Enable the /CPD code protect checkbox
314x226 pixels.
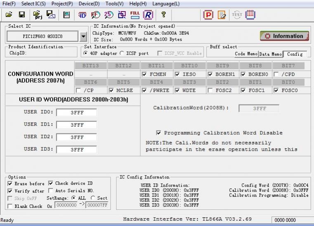tap(276, 75)
